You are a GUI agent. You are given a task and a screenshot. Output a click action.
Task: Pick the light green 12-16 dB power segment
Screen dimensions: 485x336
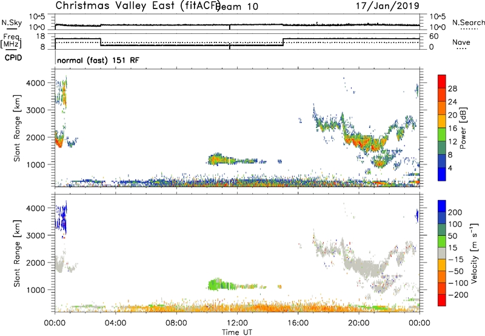442,134
